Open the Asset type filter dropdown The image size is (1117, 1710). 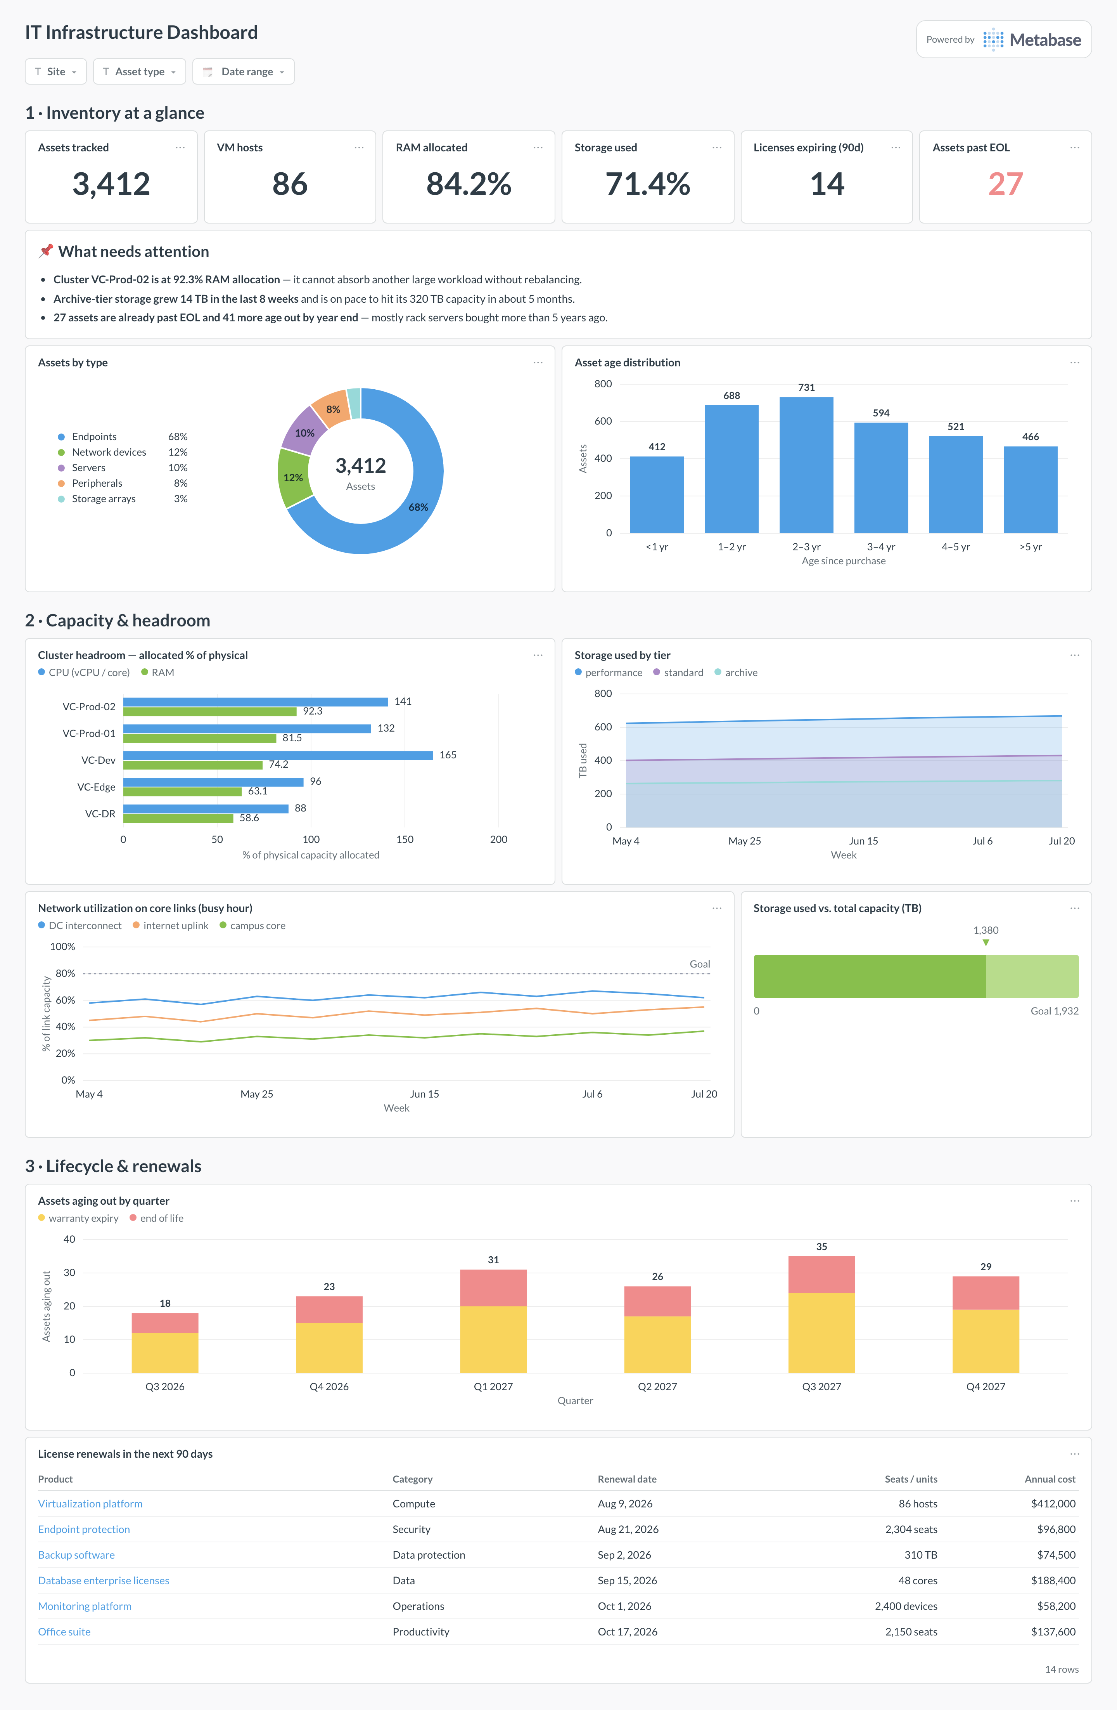(x=139, y=72)
